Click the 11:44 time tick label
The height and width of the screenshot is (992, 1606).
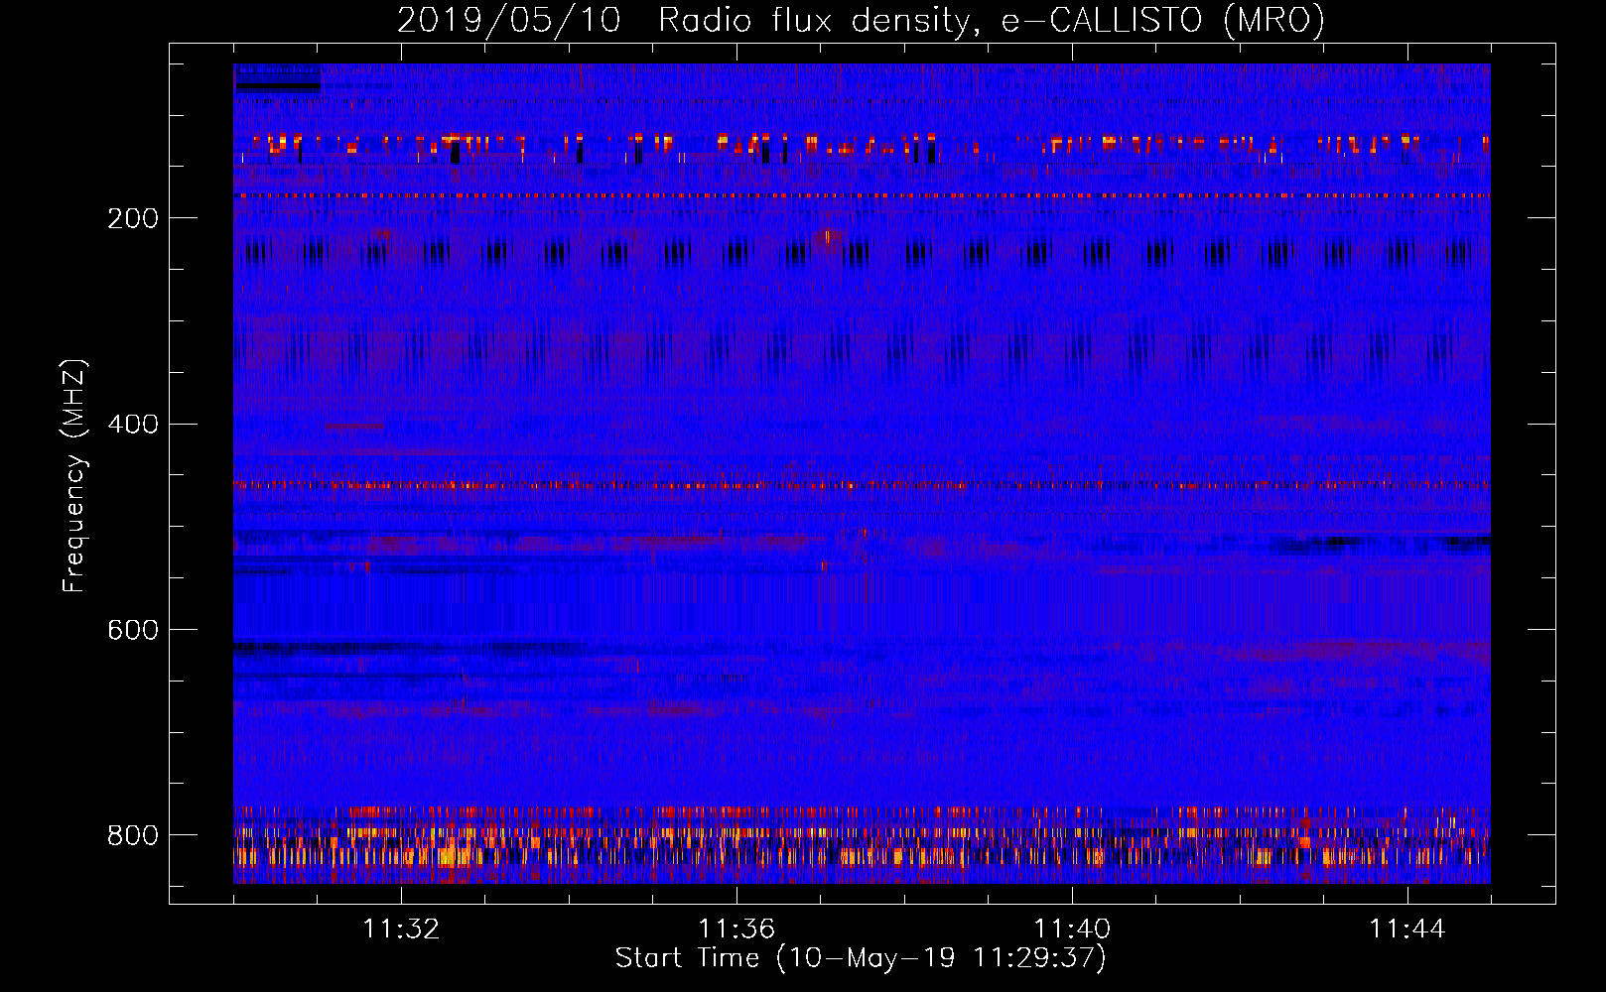click(1407, 930)
